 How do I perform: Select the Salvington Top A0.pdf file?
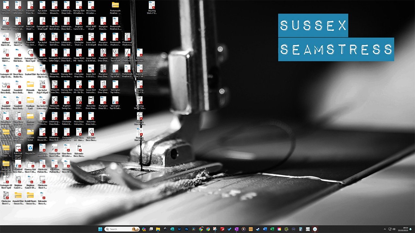pos(115,56)
